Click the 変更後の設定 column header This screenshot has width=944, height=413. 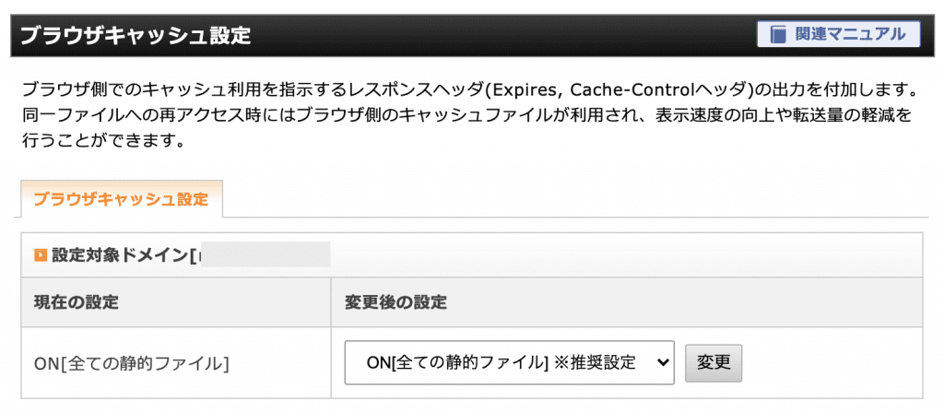click(395, 302)
